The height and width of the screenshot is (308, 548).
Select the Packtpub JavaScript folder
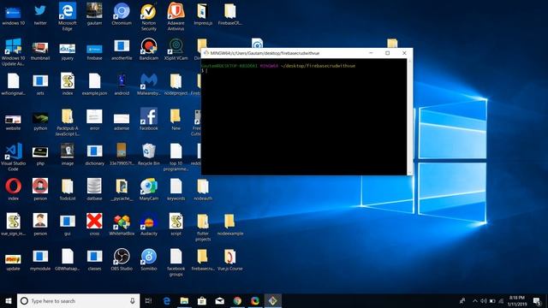(67, 121)
